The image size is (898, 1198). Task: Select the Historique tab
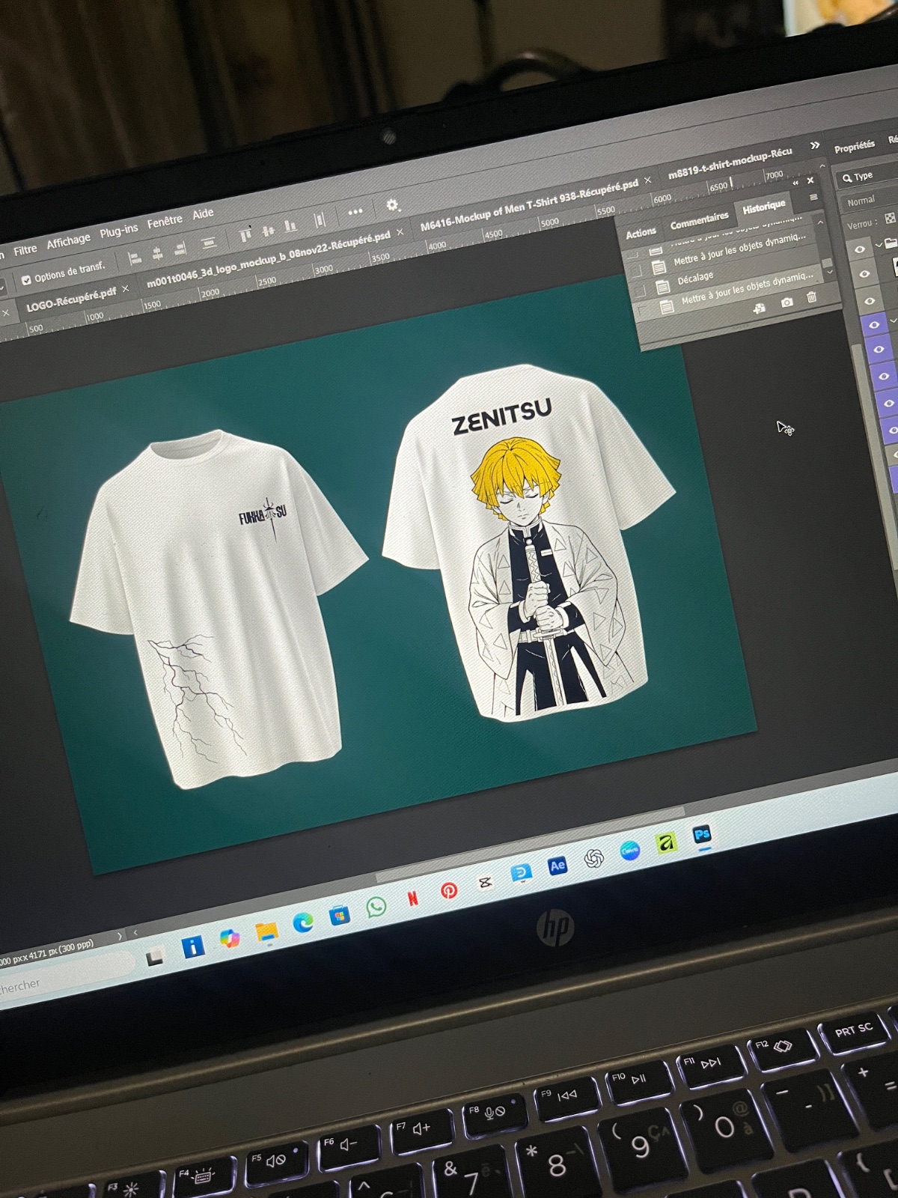pyautogui.click(x=764, y=207)
